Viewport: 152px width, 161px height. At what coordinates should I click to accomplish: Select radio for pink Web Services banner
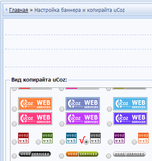tap(14, 124)
